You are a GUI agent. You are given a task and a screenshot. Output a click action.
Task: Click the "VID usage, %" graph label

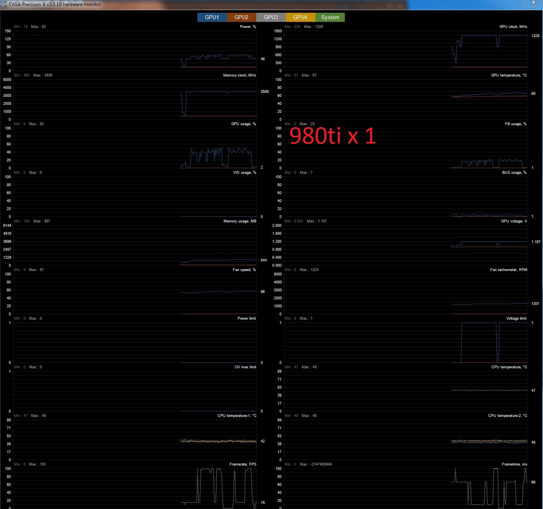pos(245,173)
